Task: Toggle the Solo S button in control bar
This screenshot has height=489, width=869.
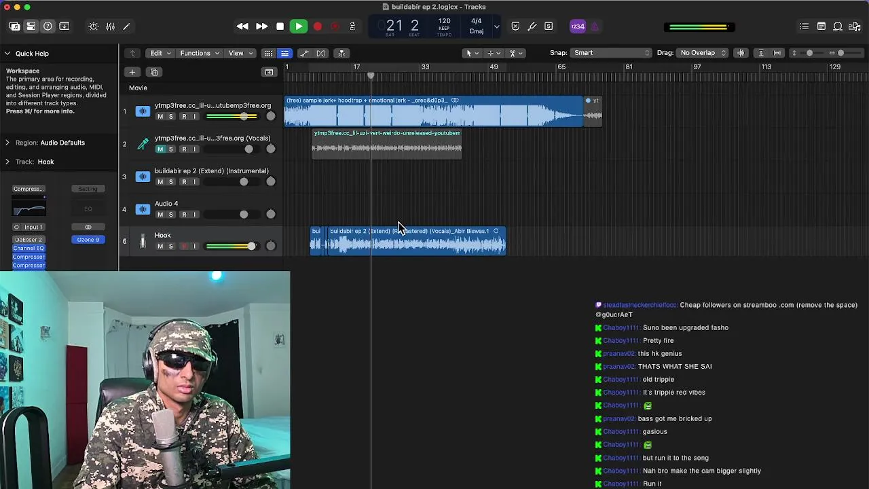Action: (549, 26)
